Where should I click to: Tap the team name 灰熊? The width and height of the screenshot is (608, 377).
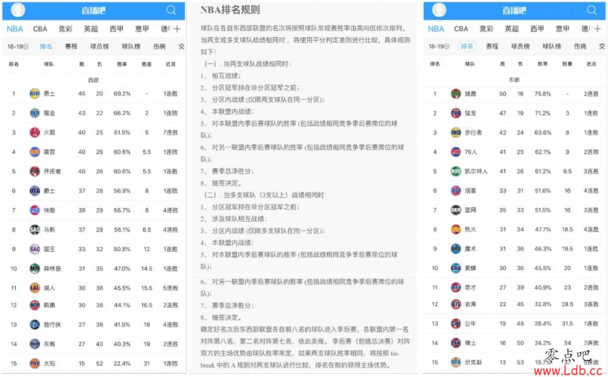coord(49,344)
